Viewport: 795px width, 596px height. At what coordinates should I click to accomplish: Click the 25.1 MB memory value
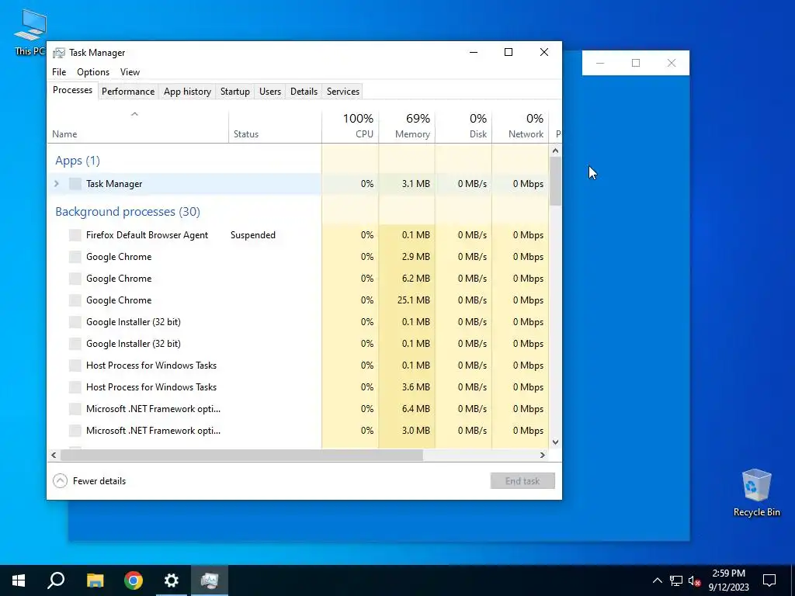[414, 300]
